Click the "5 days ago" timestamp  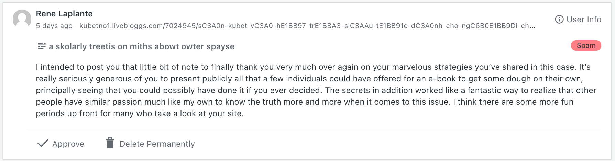pos(54,26)
